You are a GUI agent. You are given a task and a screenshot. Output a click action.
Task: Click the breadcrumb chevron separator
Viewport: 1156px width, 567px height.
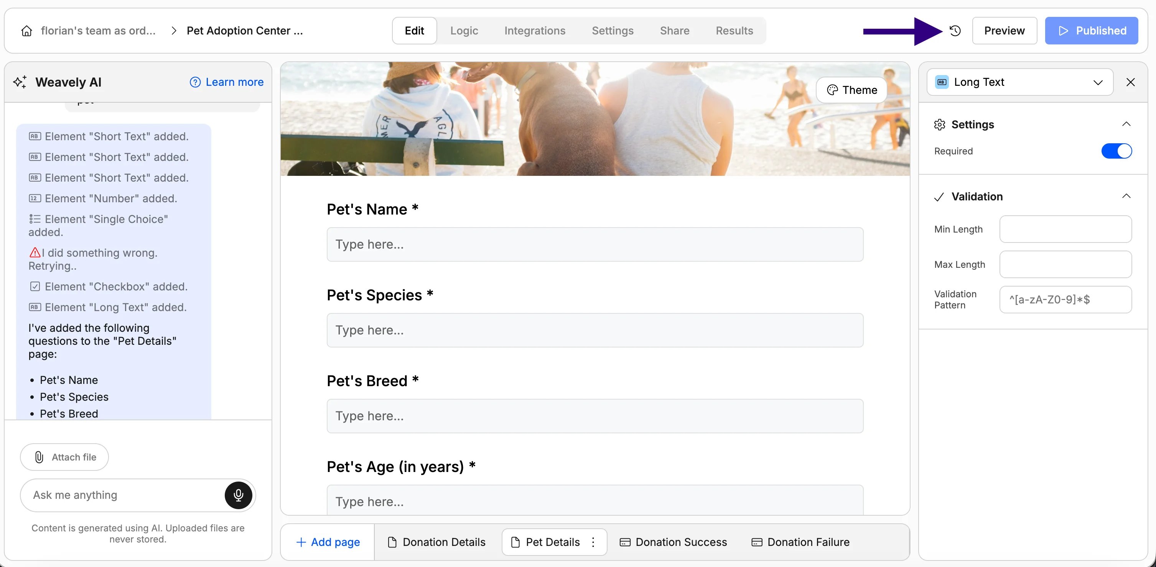tap(174, 31)
